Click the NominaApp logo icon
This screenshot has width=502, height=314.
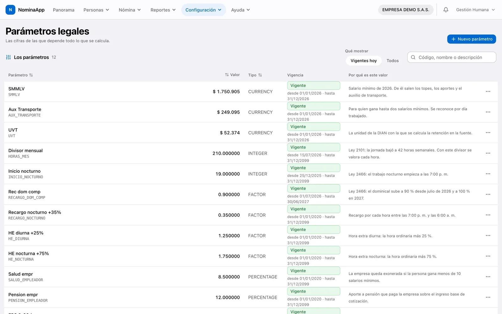(x=10, y=10)
